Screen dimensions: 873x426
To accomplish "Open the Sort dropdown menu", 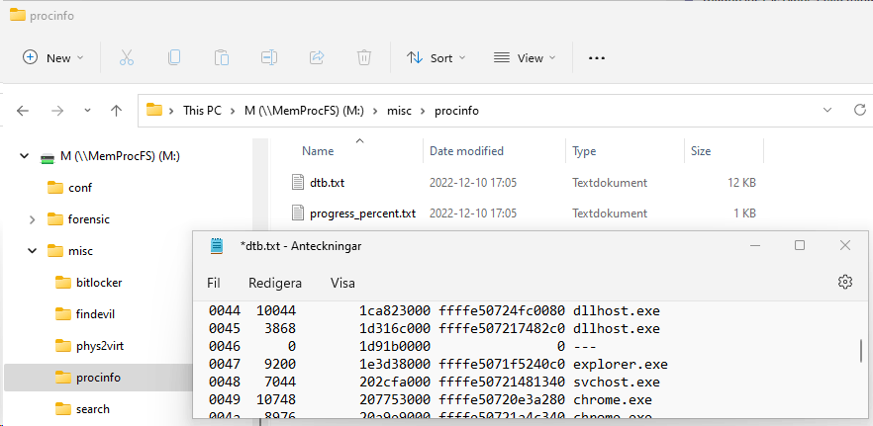I will click(x=436, y=58).
